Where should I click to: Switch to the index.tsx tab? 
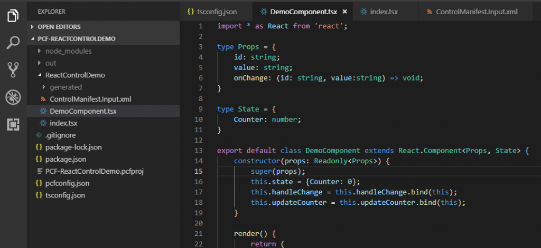pos(385,12)
